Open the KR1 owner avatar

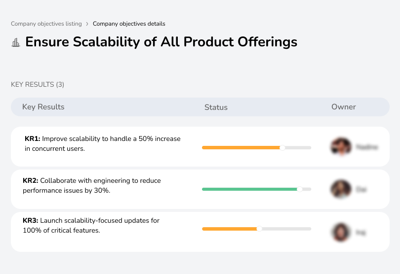pos(341,147)
